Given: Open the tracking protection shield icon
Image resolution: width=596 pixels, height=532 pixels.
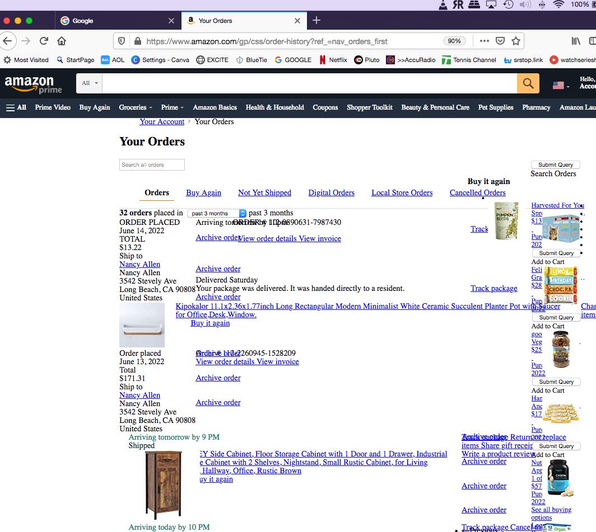Looking at the screenshot, I should [x=121, y=41].
